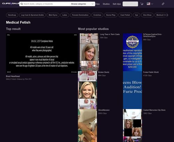This screenshot has height=142, width=174.
Task: Open the Funes Fetish World studio link
Action: pyautogui.click(x=151, y=72)
